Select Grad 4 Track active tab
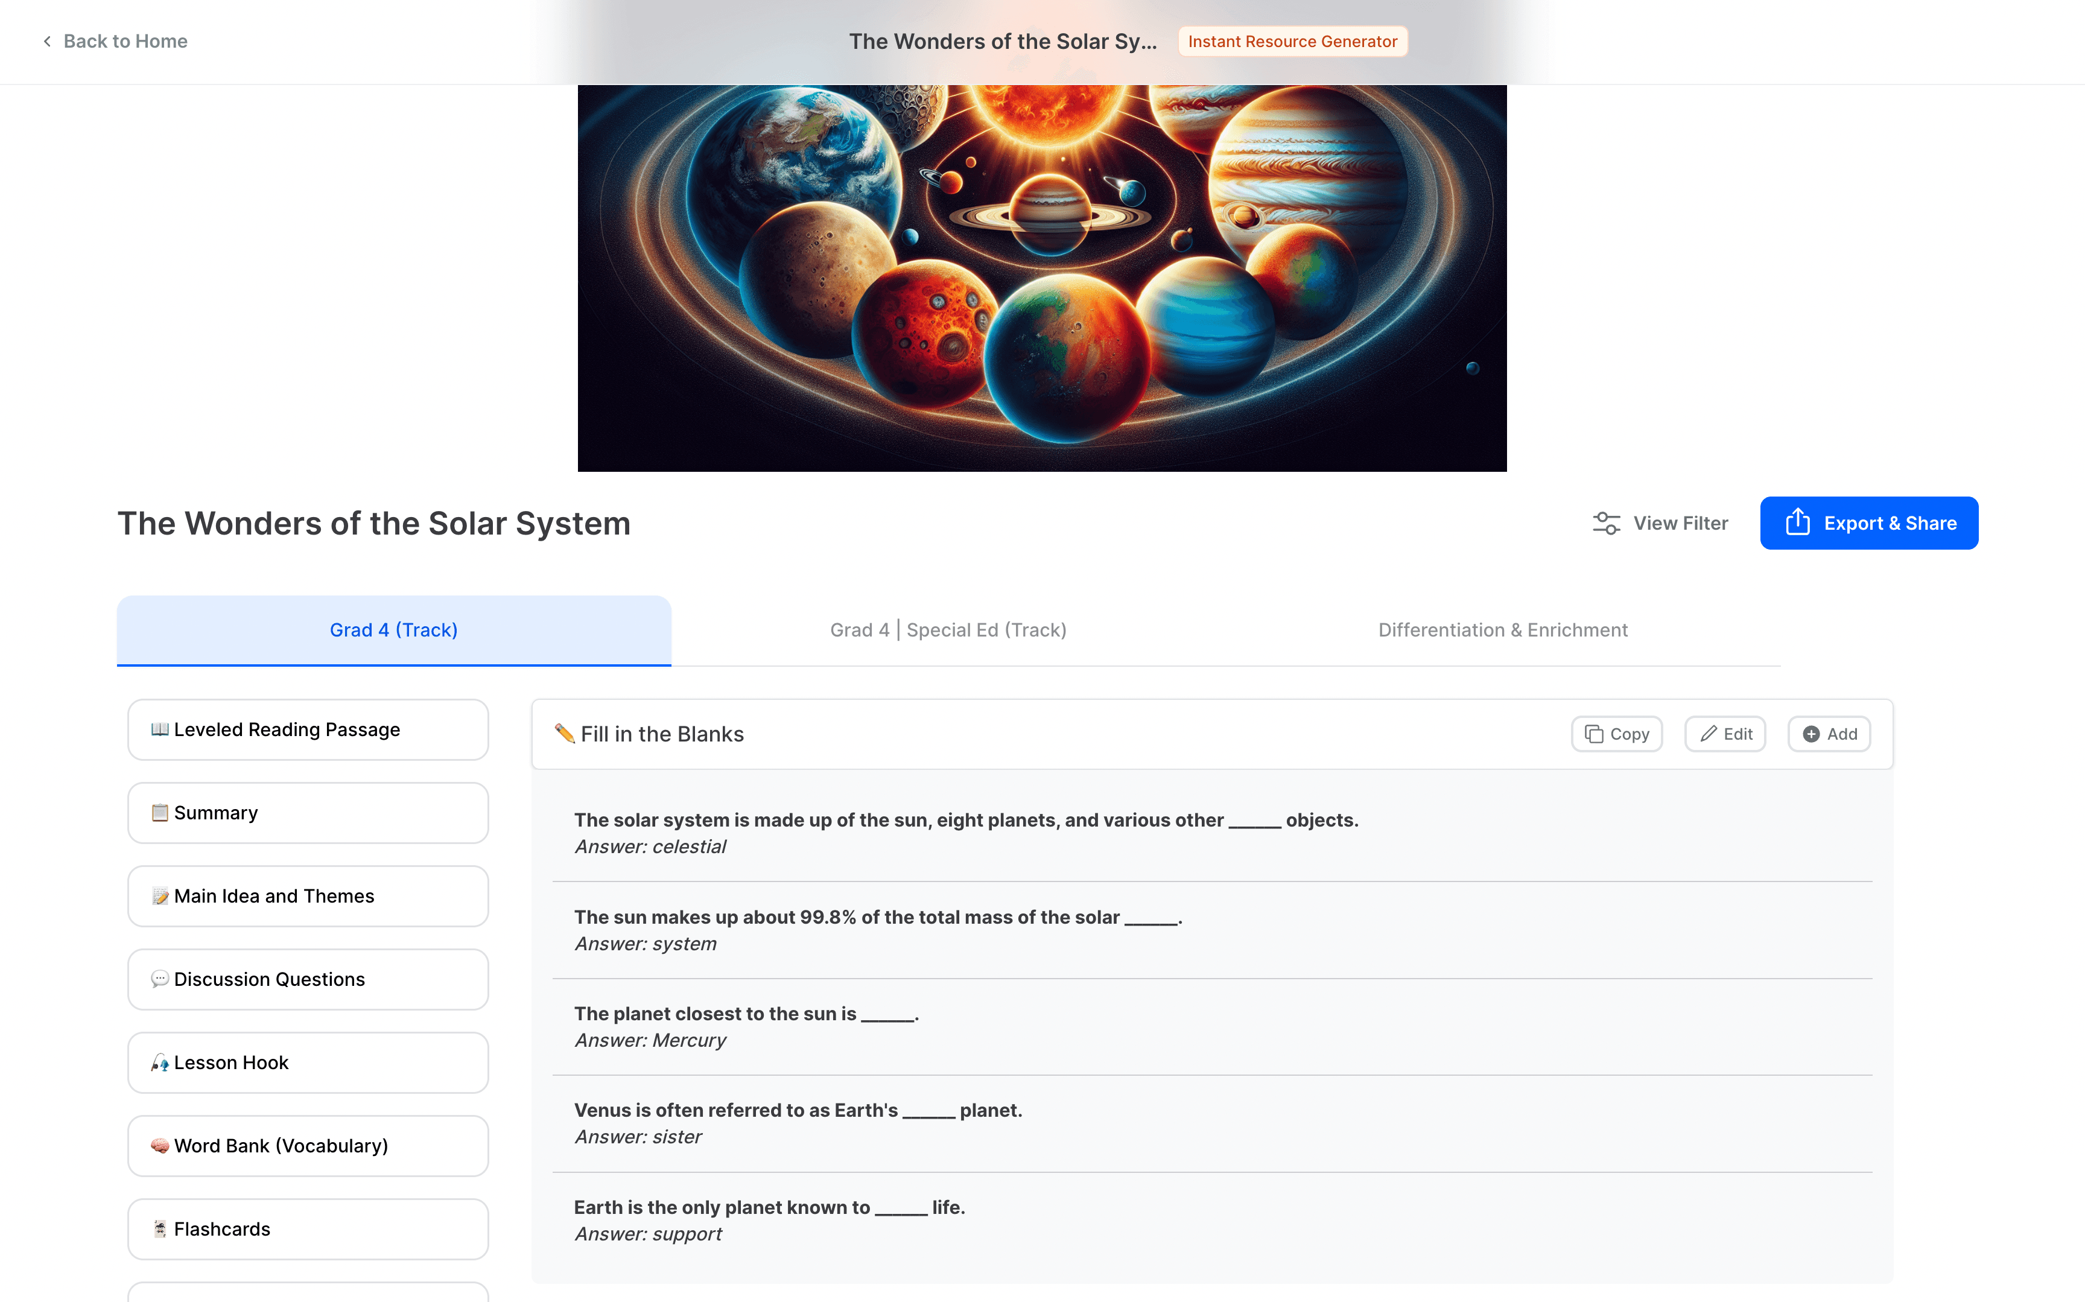 coord(395,629)
